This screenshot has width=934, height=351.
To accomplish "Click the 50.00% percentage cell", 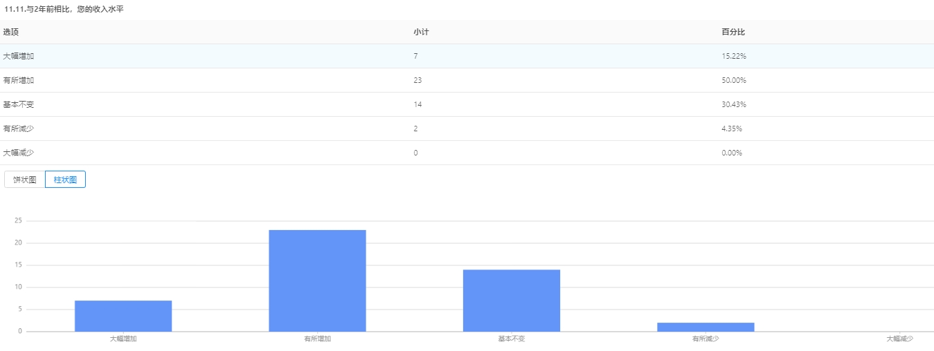I will point(733,80).
